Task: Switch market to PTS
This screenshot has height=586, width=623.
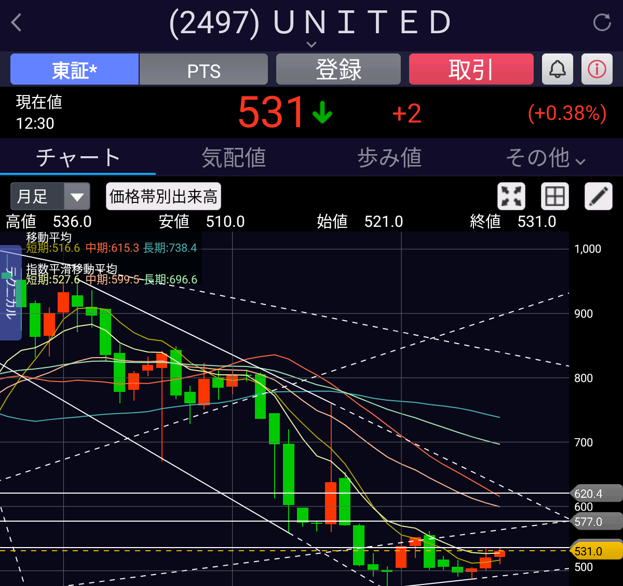Action: click(x=204, y=69)
